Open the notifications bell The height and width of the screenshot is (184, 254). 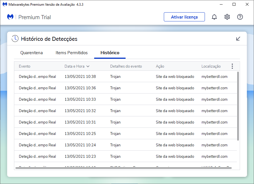coord(214,17)
